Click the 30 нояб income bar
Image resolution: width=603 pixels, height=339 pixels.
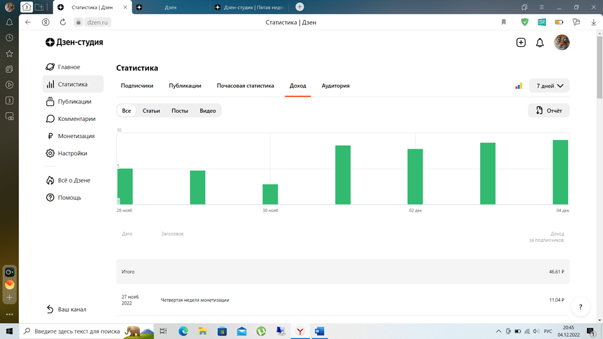tap(271, 194)
